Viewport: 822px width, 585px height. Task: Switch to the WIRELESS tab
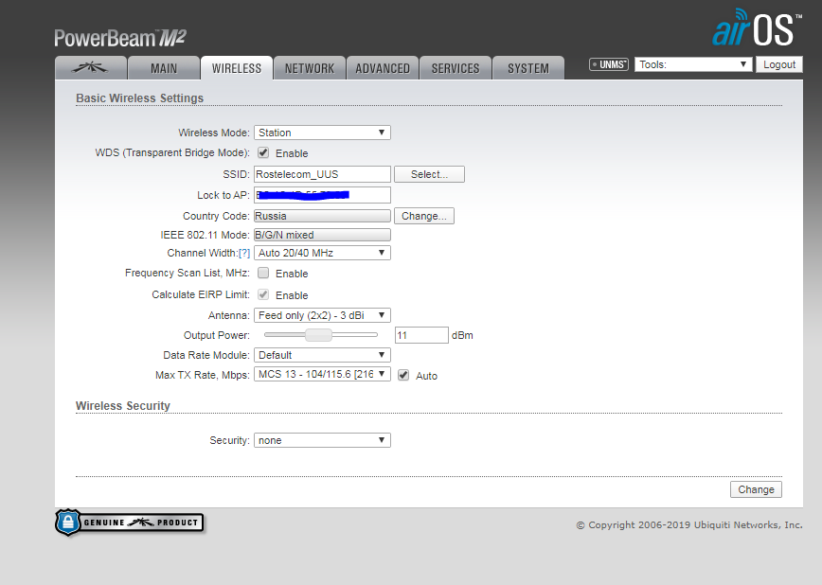(x=237, y=68)
